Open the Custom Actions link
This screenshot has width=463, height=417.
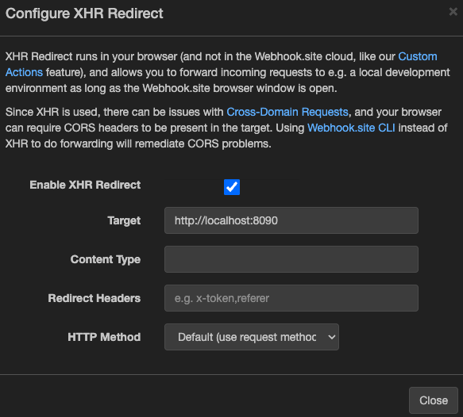[x=418, y=56]
